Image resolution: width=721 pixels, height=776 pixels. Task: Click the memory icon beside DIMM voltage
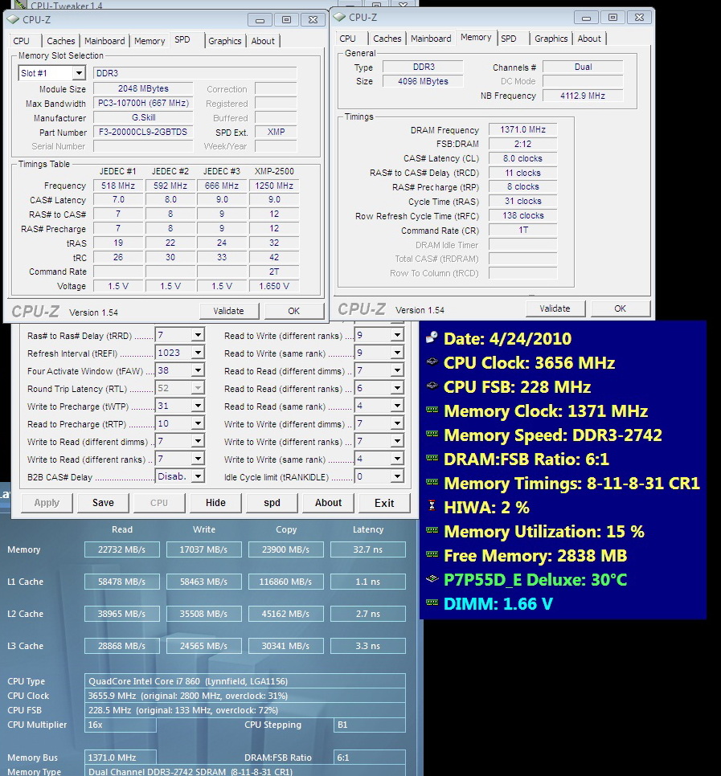(432, 602)
